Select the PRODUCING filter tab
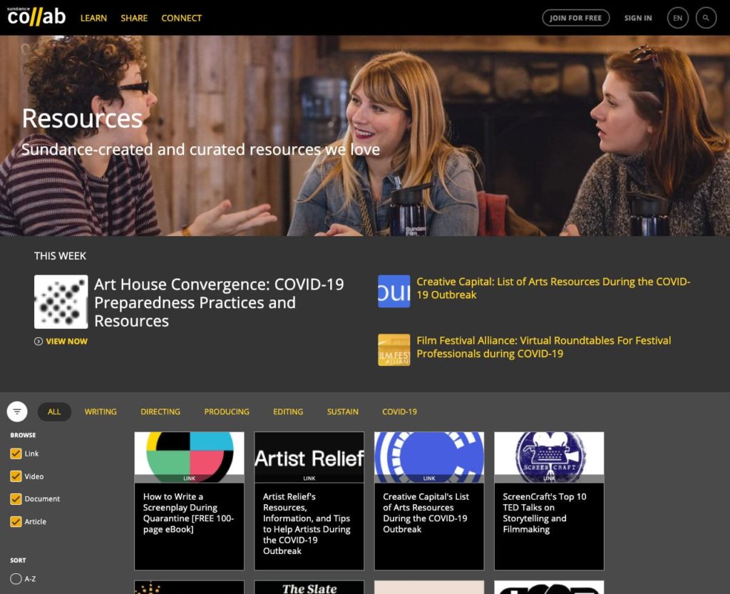 pyautogui.click(x=227, y=411)
